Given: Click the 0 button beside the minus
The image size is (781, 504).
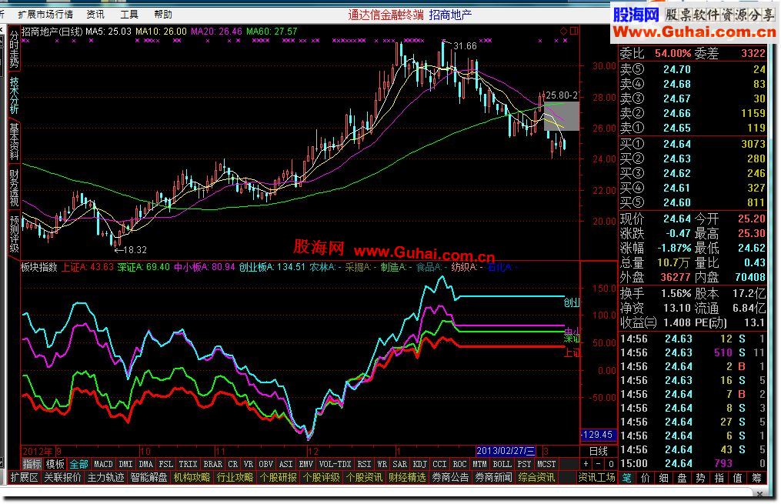Looking at the screenshot, I should click(x=611, y=464).
